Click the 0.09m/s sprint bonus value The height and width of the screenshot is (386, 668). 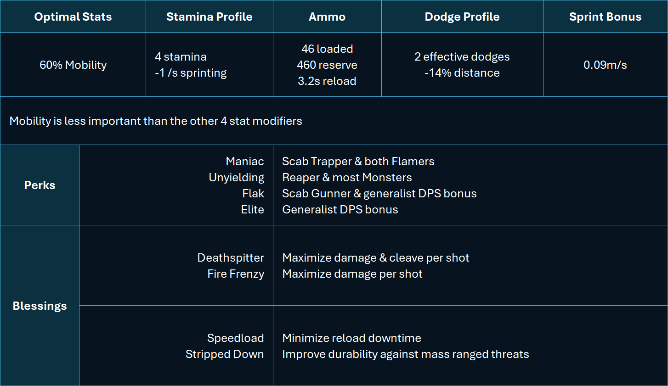[605, 65]
